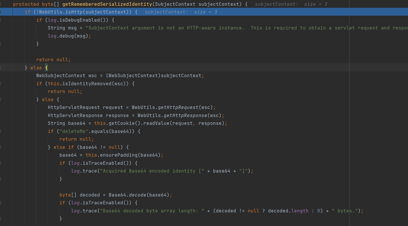Image resolution: width=408 pixels, height=226 pixels.
Task: Fold the "deleteMe" equals if block
Action: coord(1,131)
